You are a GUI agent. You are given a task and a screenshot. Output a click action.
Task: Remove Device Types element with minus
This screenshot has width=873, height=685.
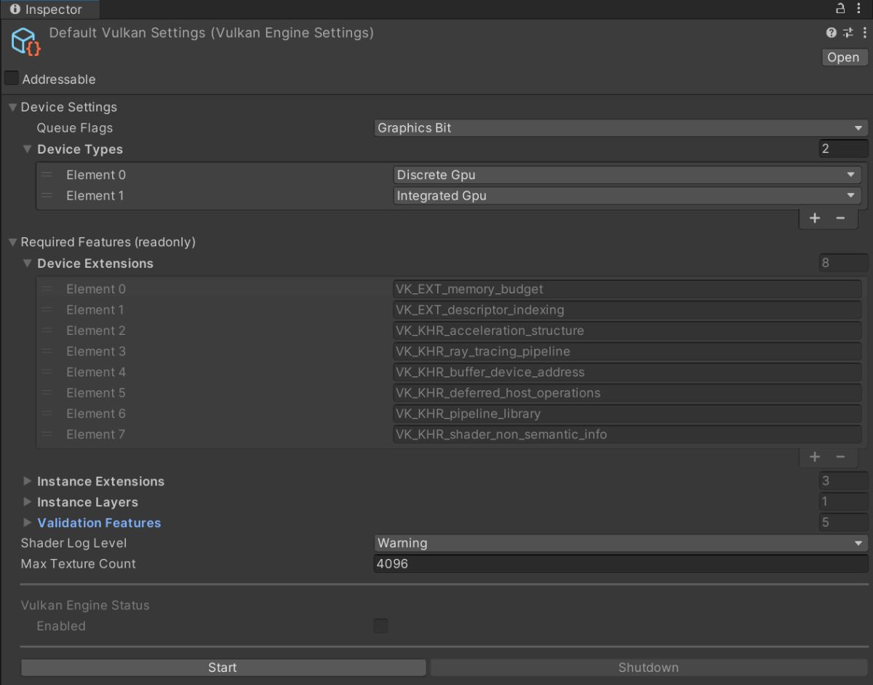[x=841, y=218]
